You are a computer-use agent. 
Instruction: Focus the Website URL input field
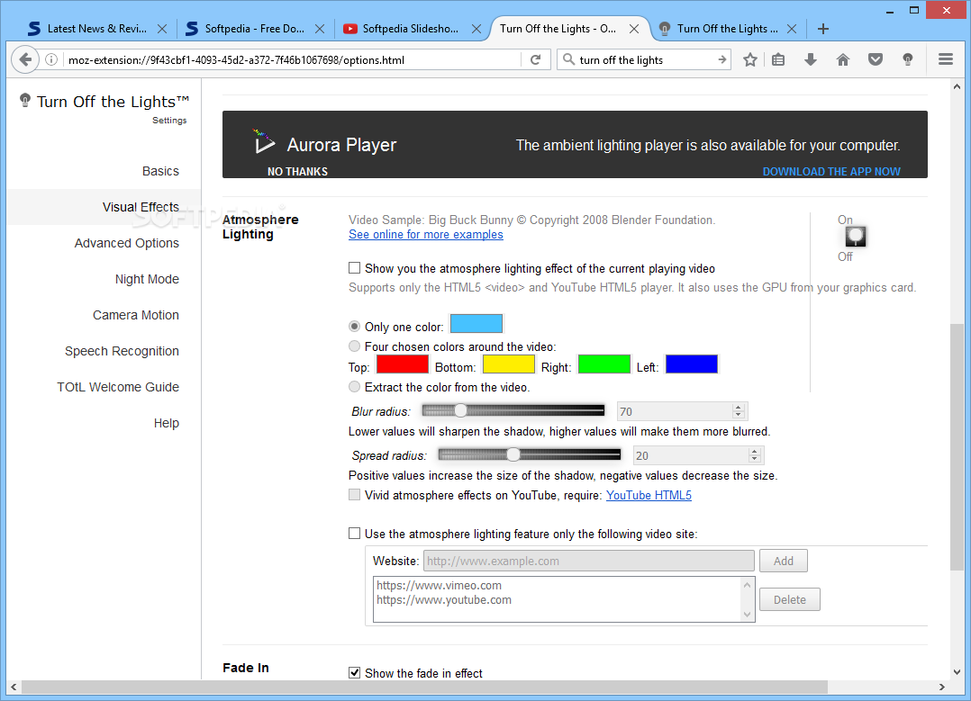[589, 561]
